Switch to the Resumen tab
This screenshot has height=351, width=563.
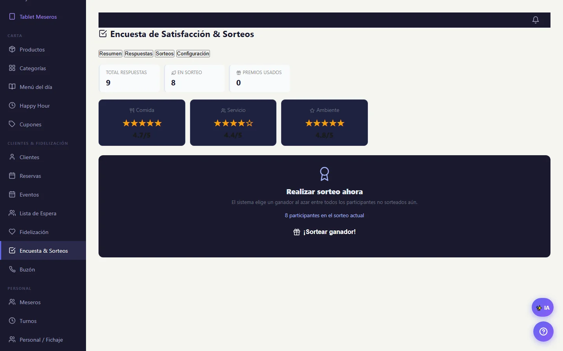tap(110, 53)
